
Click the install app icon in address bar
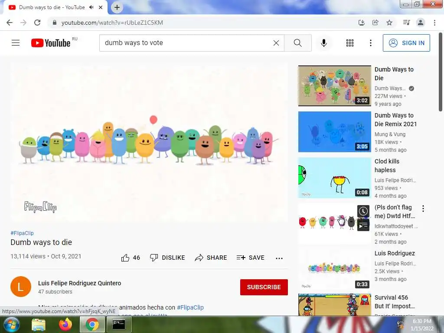(x=361, y=23)
